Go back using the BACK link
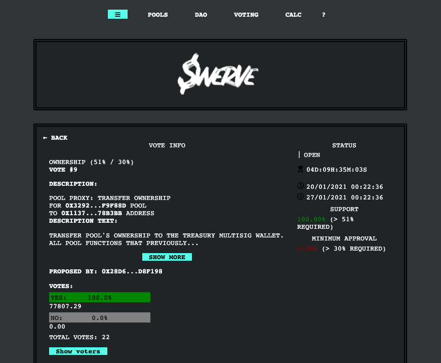 55,138
